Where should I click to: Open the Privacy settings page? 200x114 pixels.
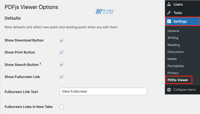pyautogui.click(x=173, y=73)
